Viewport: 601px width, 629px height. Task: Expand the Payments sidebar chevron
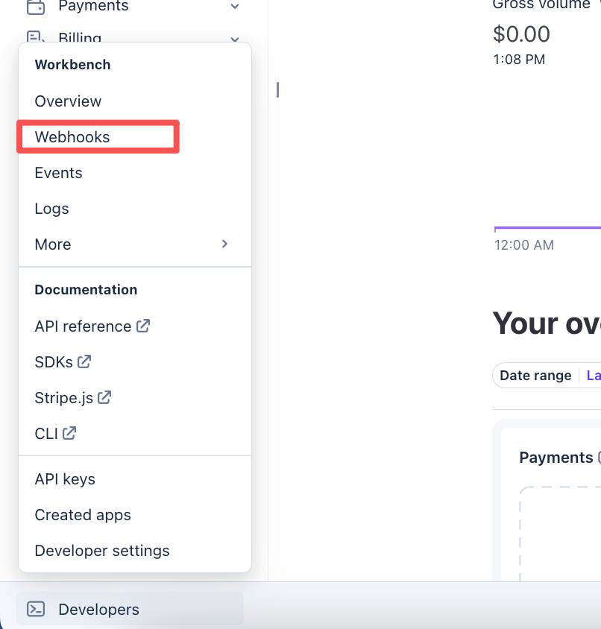pyautogui.click(x=235, y=7)
